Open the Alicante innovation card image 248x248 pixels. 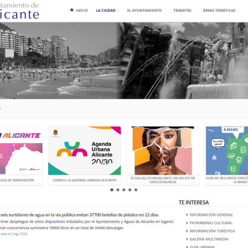click(21, 151)
